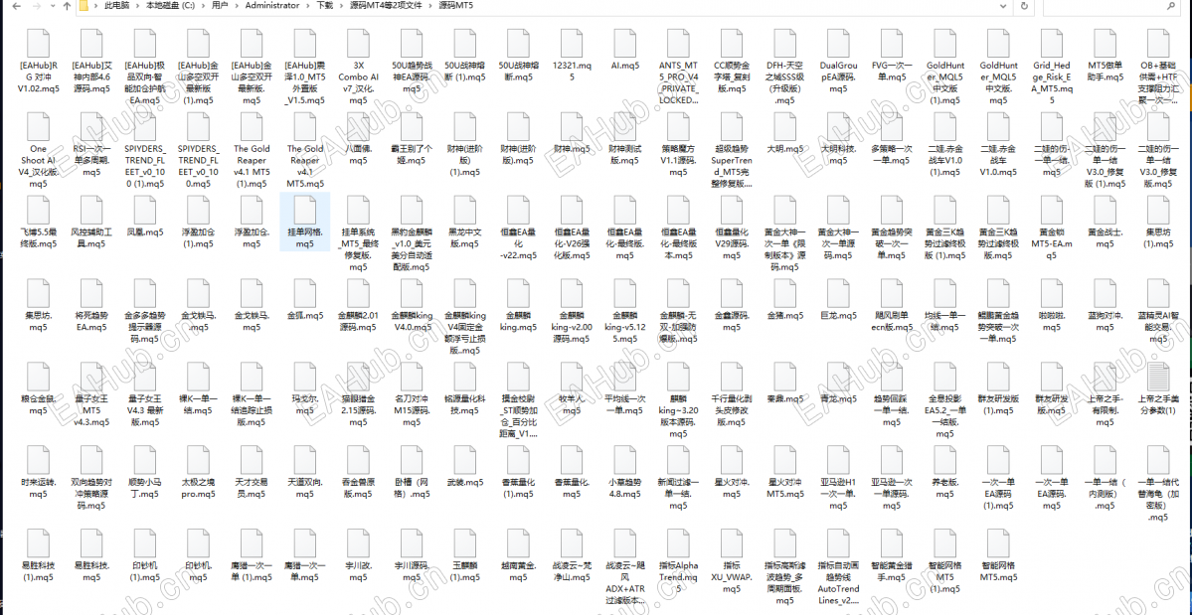Viewport: 1192px width, 615px height.
Task: Select the DualGroupEA源码.mq5 file icon
Action: pyautogui.click(x=838, y=44)
